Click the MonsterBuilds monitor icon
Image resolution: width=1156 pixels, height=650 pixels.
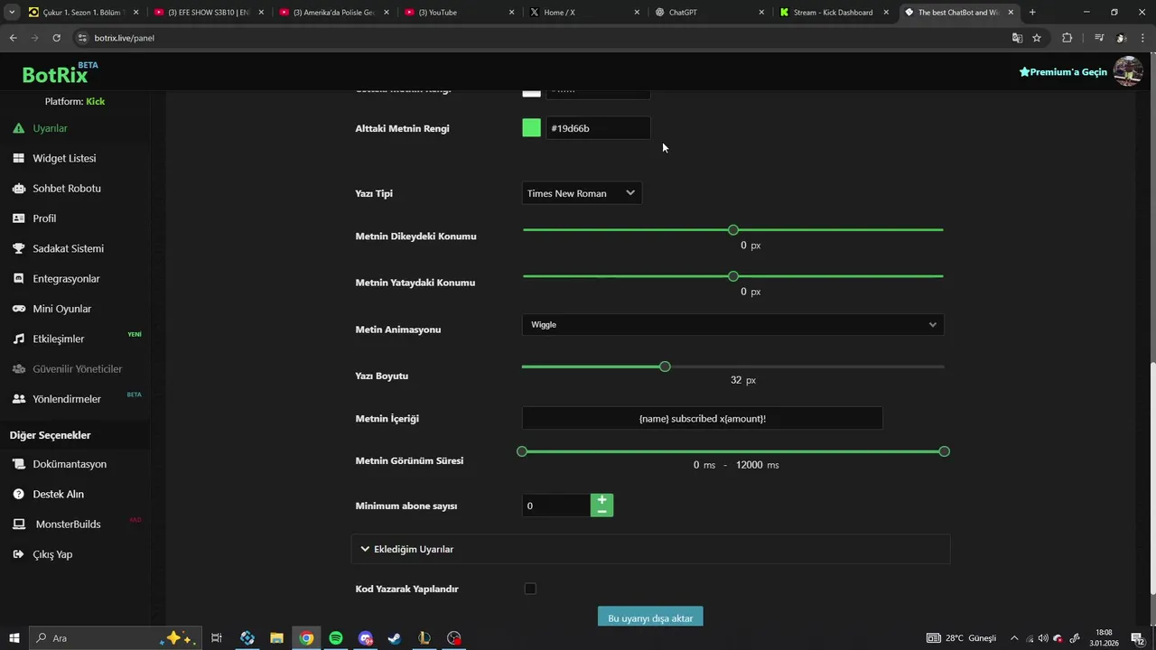(x=18, y=525)
